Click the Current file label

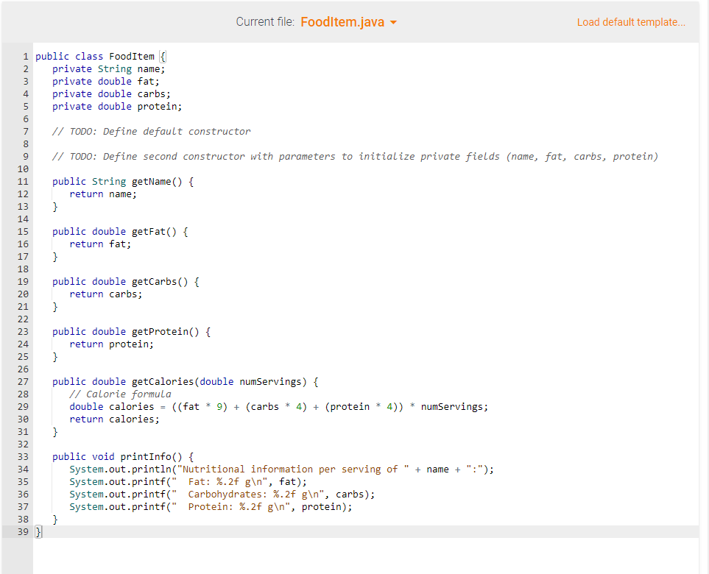pos(265,22)
